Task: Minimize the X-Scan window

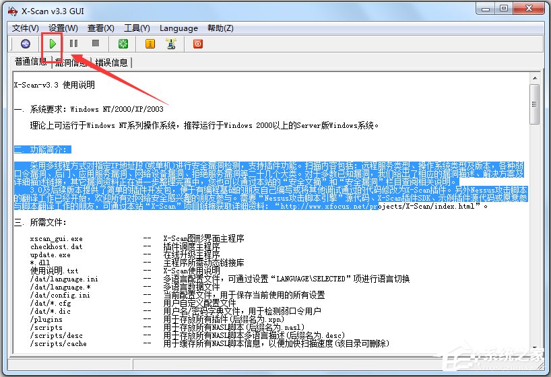Action: (x=486, y=9)
